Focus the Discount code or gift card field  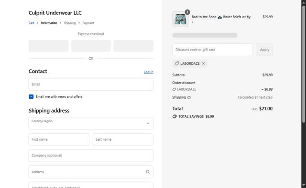[x=212, y=50]
